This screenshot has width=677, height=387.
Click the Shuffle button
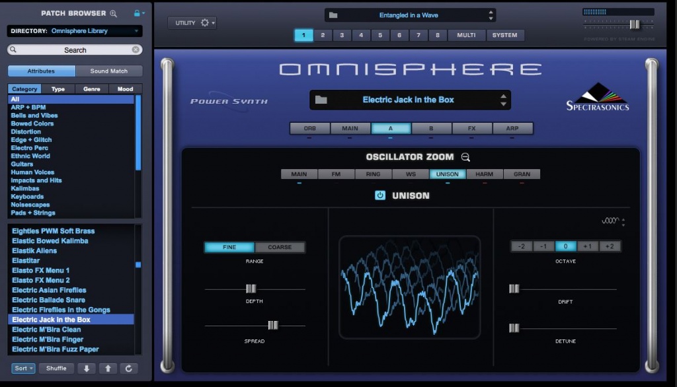tap(56, 369)
